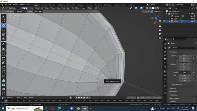
Task: Open the Mesh menu
Action: point(47,8)
